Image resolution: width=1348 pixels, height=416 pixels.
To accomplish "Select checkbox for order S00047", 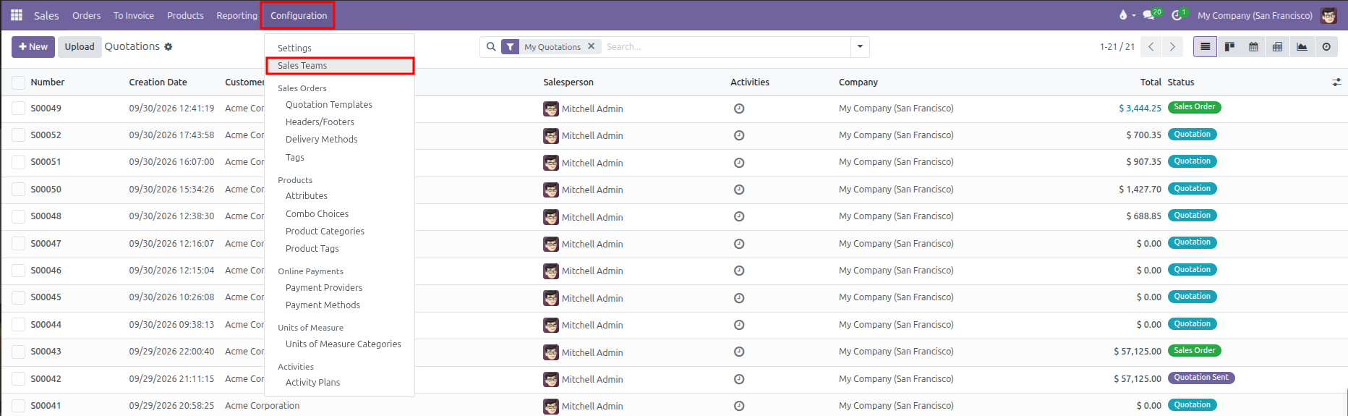I will [18, 244].
